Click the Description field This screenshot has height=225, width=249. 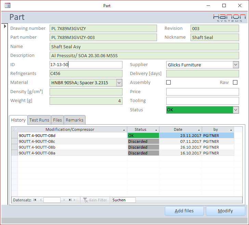(x=144, y=55)
